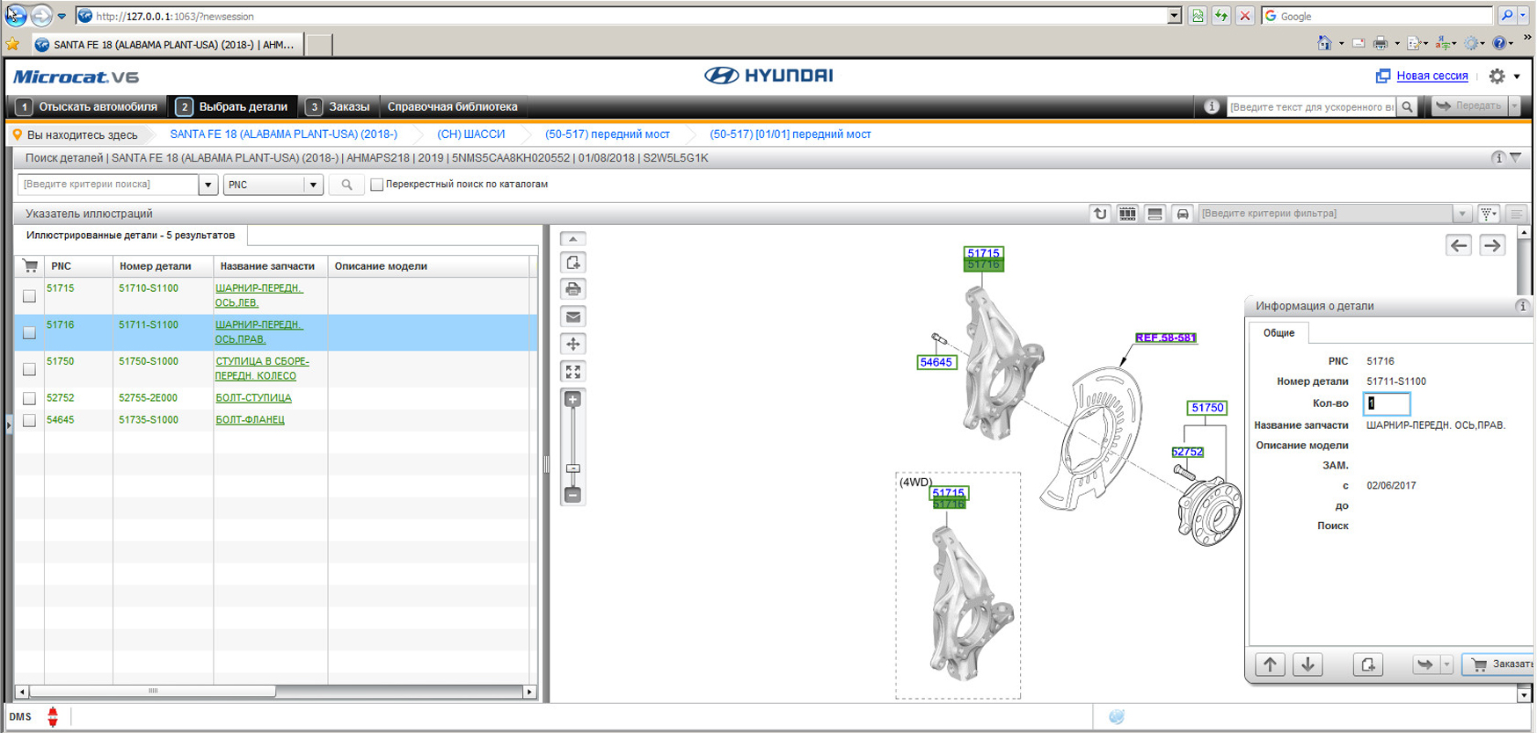The height and width of the screenshot is (733, 1537).
Task: Go to next illustration with right arrow
Action: [x=1492, y=245]
